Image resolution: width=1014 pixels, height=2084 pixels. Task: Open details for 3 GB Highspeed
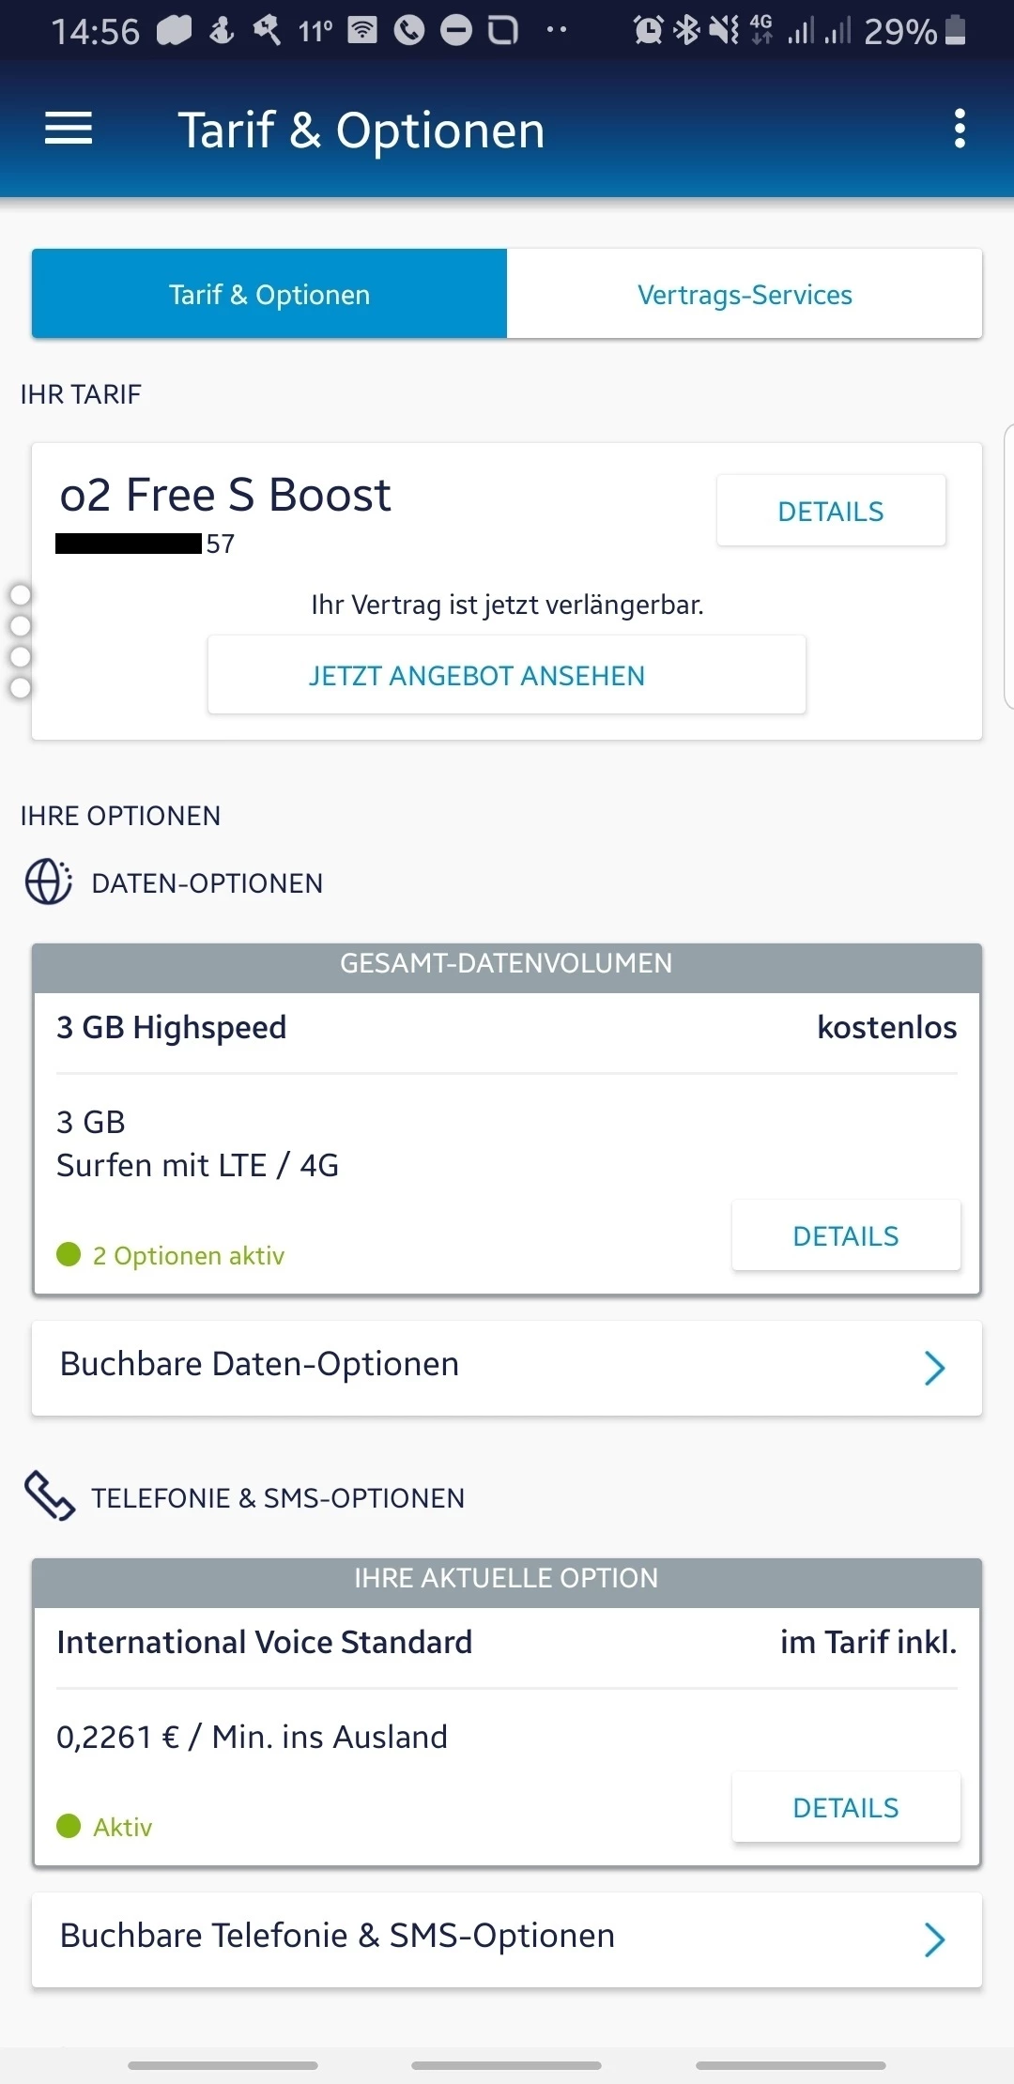click(x=845, y=1235)
